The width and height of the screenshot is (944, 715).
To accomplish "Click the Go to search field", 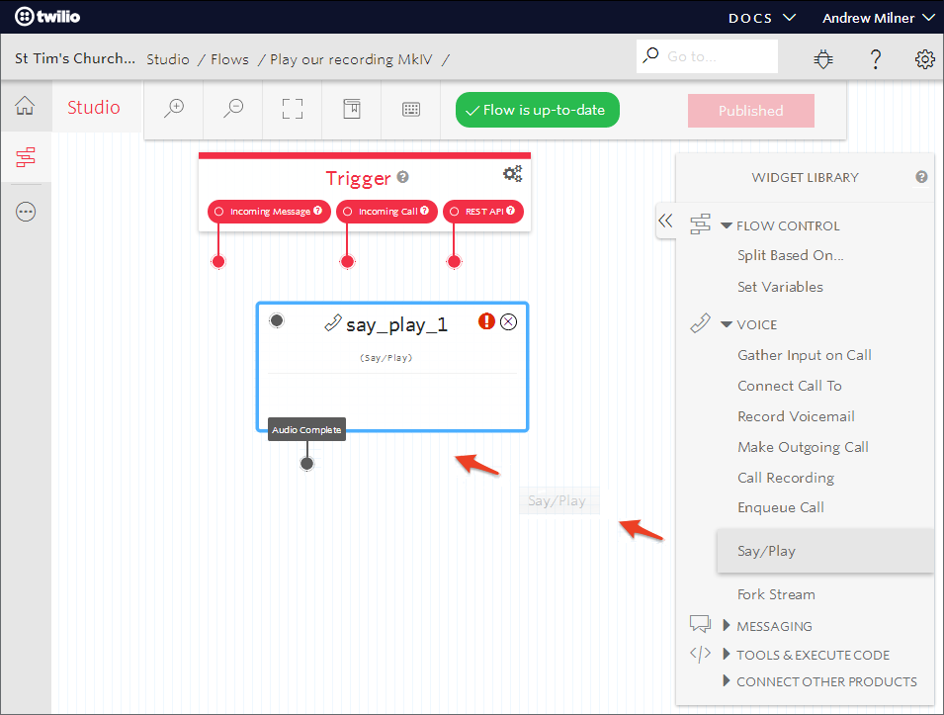I will [x=707, y=56].
